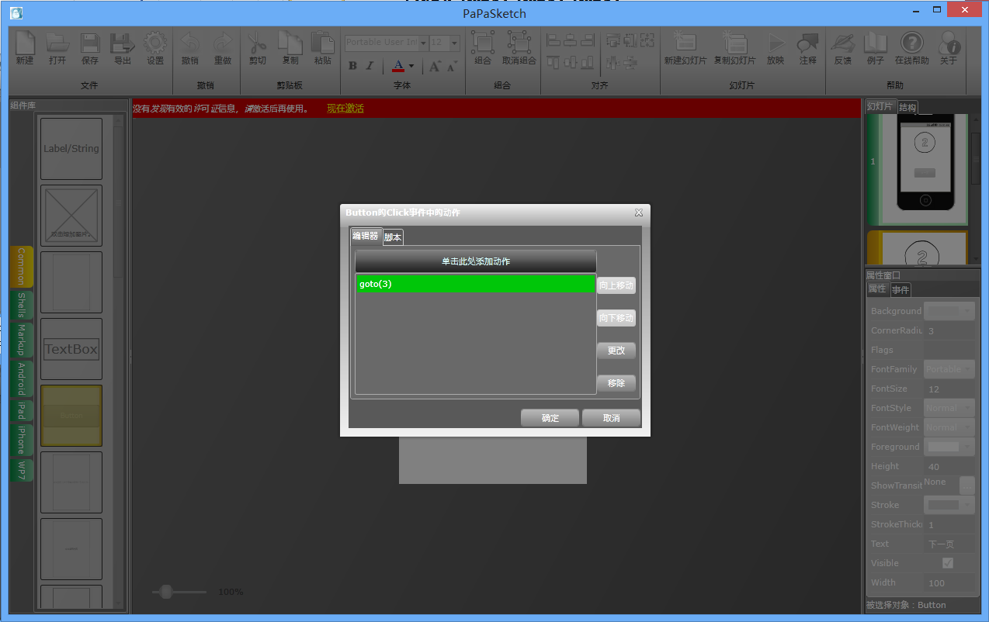Select the goto(3) action row
989x622 pixels.
475,284
